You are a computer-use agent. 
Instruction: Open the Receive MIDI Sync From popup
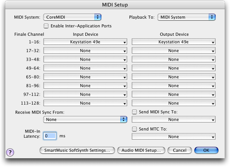[85, 119]
